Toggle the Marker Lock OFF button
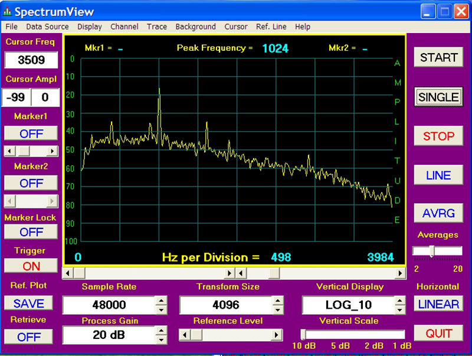This screenshot has width=472, height=356. [x=31, y=232]
